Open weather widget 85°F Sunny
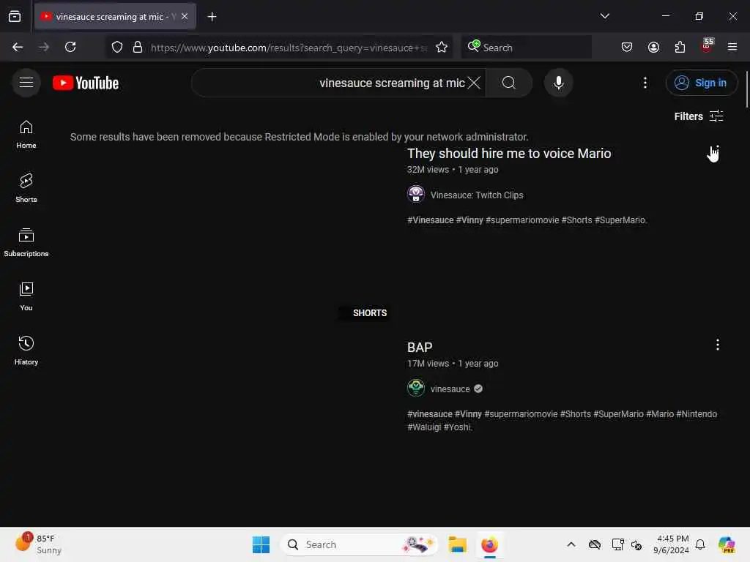The image size is (750, 562). pos(38,544)
